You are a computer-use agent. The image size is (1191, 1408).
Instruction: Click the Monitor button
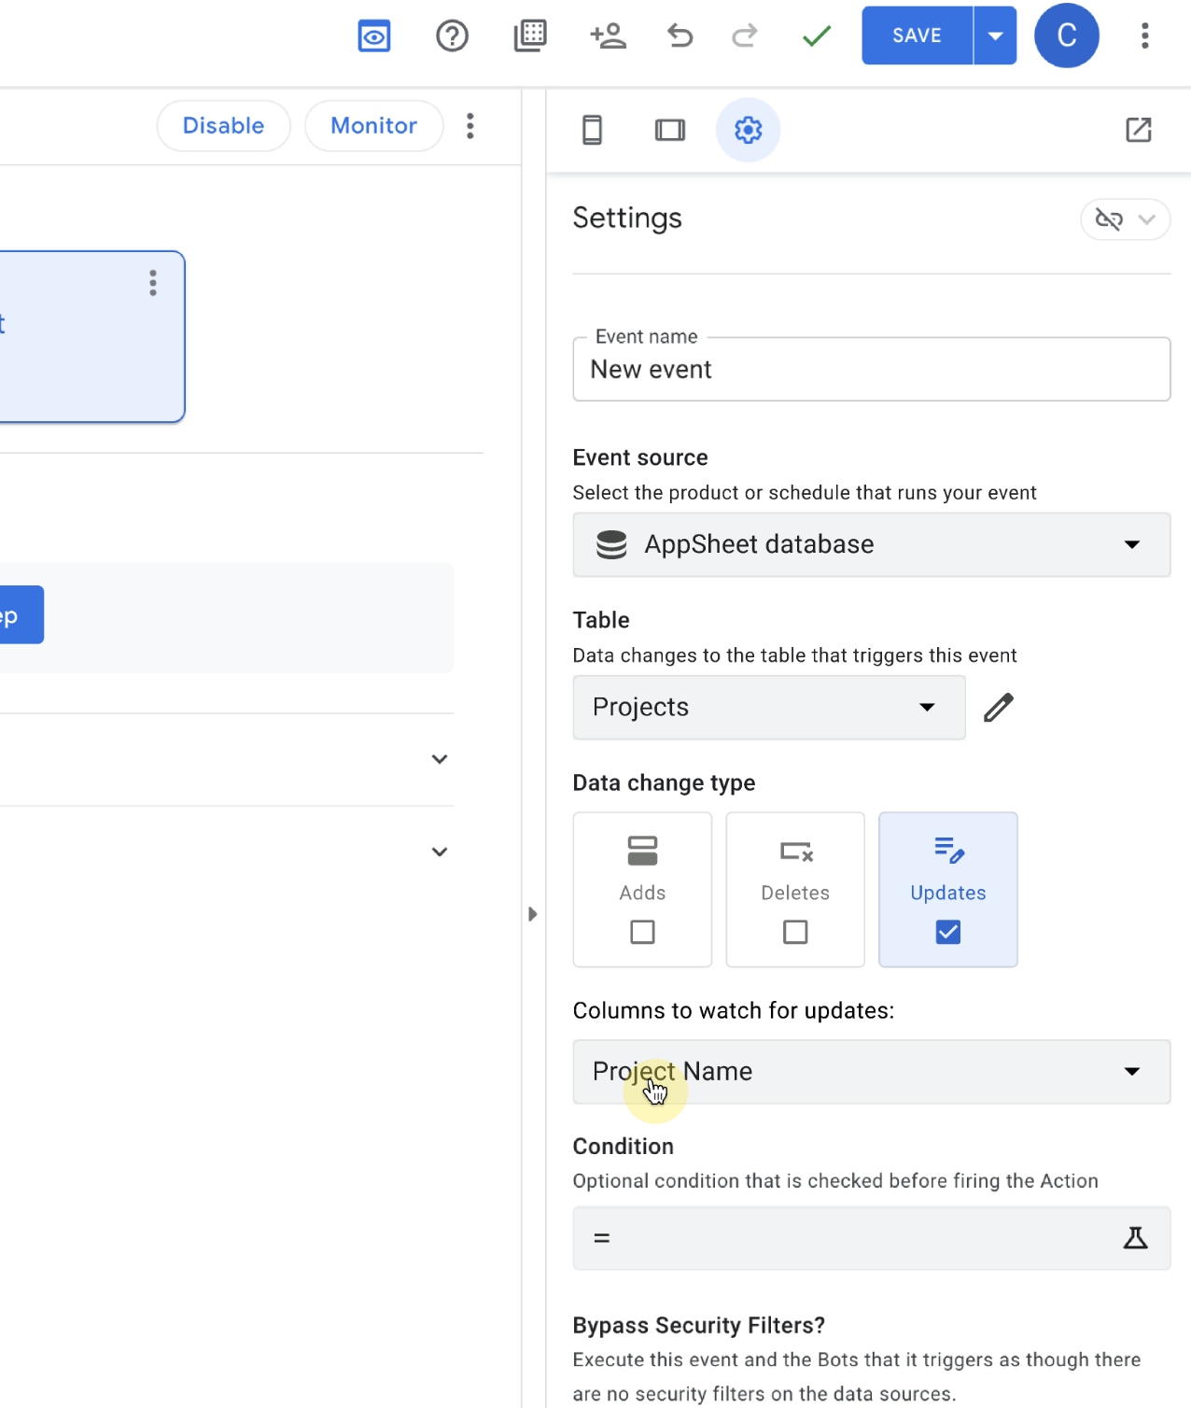click(x=374, y=126)
